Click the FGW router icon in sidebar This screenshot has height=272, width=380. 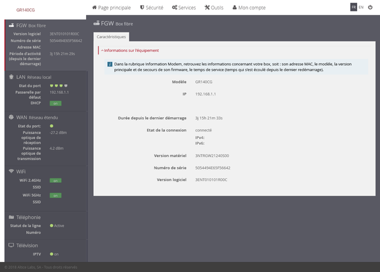(11, 25)
